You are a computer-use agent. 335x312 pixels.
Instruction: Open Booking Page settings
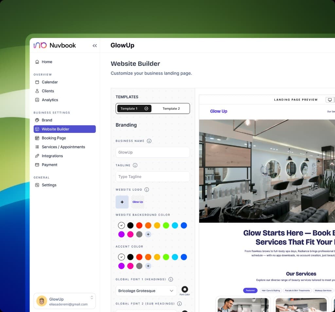click(64, 138)
